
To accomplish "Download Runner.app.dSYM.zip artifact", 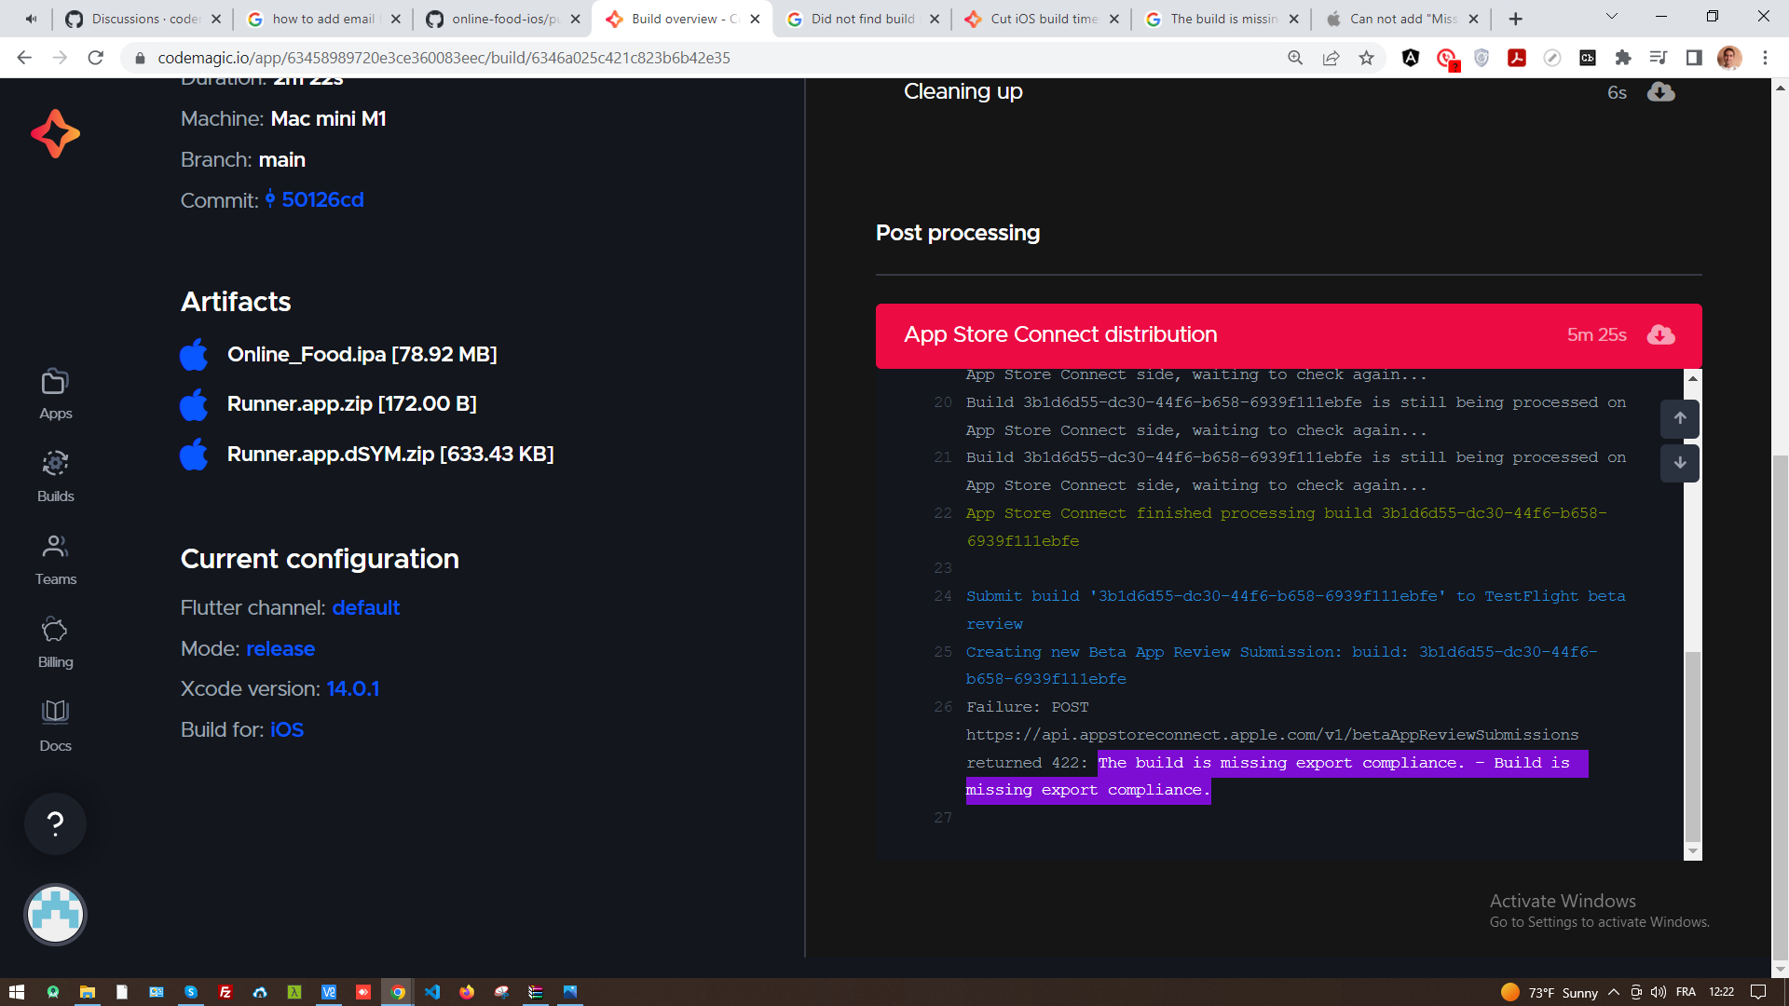I will tap(390, 455).
